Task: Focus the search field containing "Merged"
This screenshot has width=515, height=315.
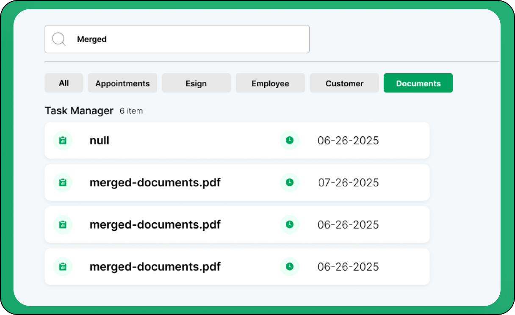Action: 186,39
